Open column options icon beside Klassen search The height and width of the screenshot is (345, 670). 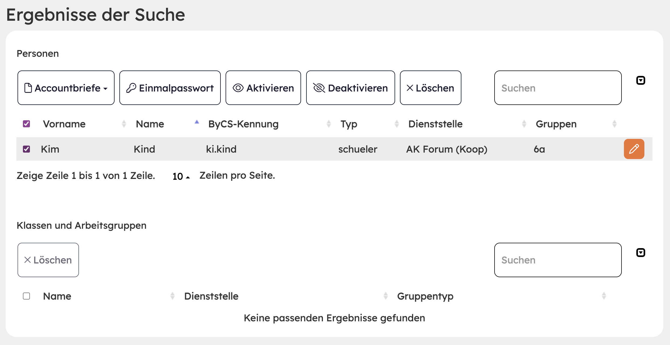(641, 252)
